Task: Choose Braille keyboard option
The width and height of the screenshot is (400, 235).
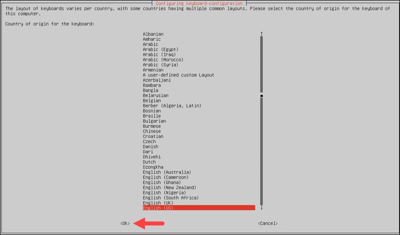Action: pyautogui.click(x=152, y=116)
